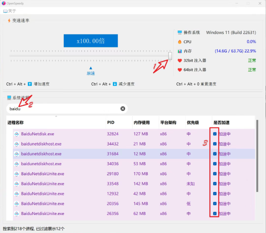Click 32bit 注入器 status 正常
The height and width of the screenshot is (233, 266).
(x=252, y=60)
